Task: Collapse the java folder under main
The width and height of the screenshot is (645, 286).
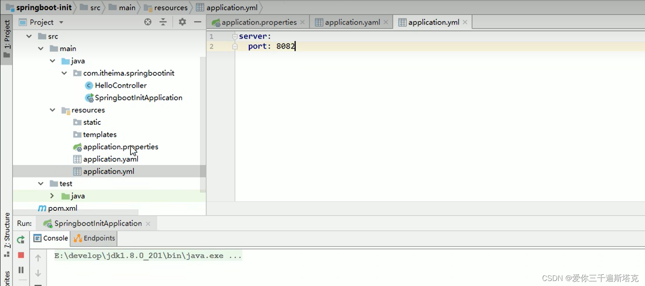Action: pos(52,61)
